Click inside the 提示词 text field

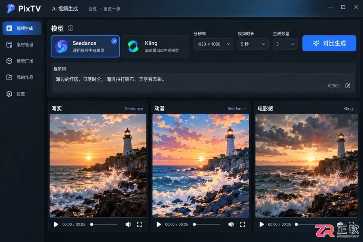203,82
